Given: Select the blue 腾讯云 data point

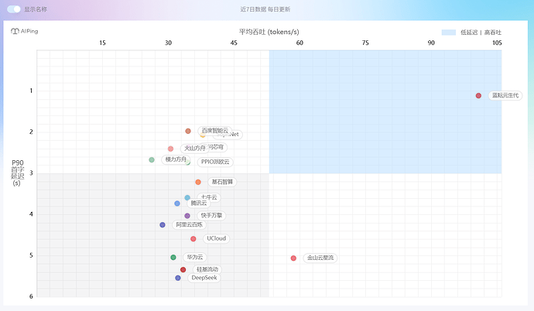Looking at the screenshot, I should pyautogui.click(x=177, y=203).
